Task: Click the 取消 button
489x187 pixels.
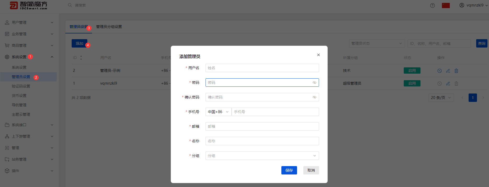Action: 311,170
